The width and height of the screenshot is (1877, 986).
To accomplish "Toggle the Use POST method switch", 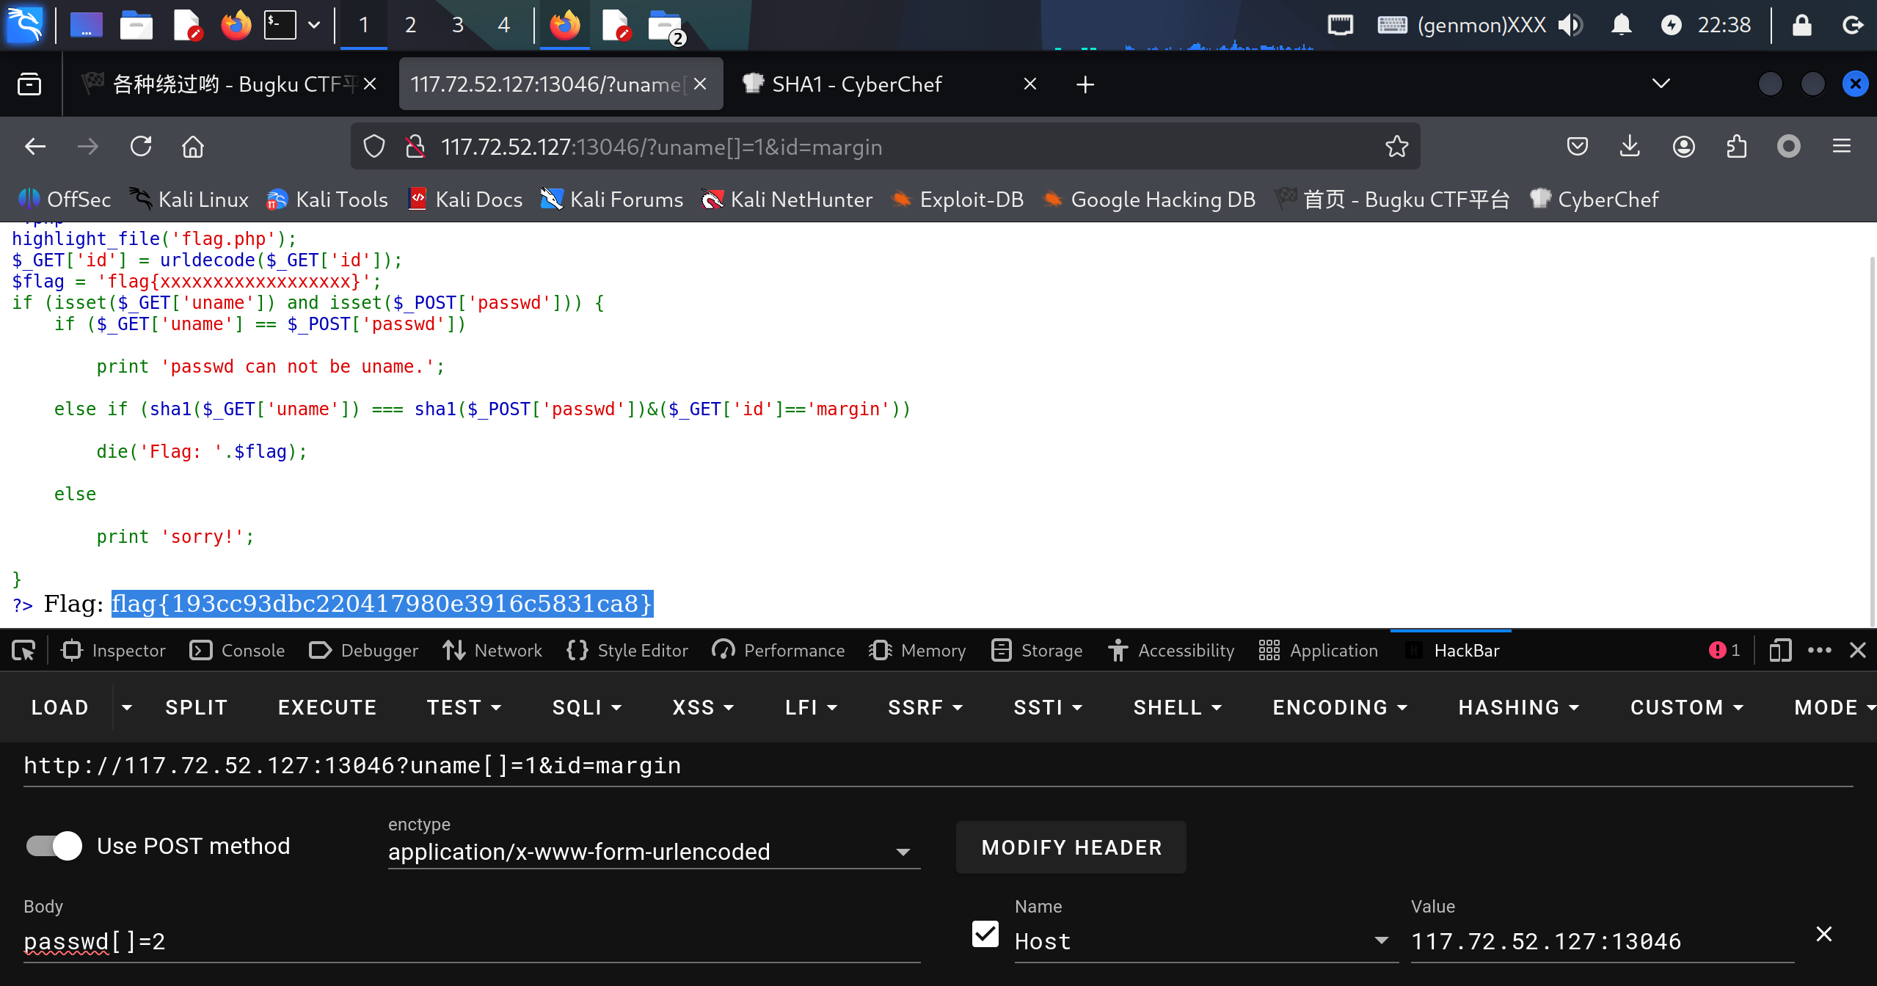I will [54, 846].
